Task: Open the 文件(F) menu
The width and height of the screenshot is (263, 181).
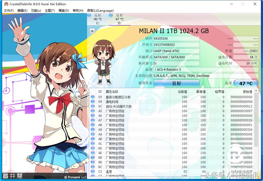Action: tap(9, 11)
